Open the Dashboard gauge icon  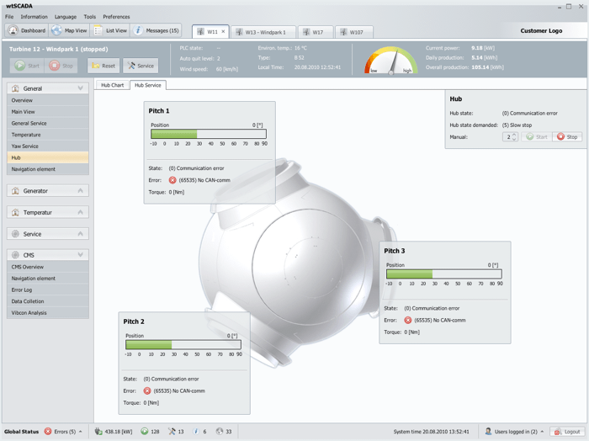tap(13, 30)
